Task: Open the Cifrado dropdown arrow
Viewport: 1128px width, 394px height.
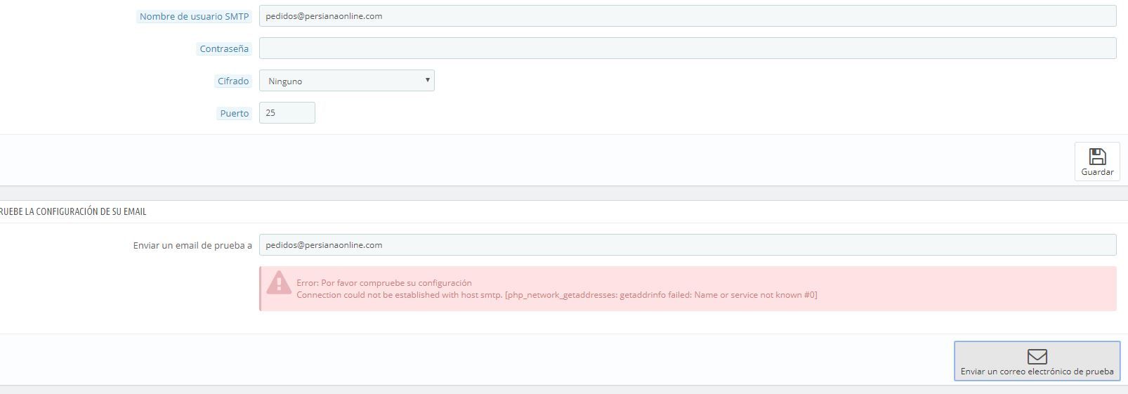Action: pyautogui.click(x=427, y=80)
